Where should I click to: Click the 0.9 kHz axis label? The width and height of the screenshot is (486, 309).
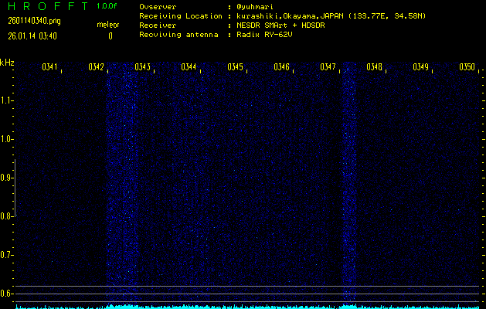click(x=5, y=178)
